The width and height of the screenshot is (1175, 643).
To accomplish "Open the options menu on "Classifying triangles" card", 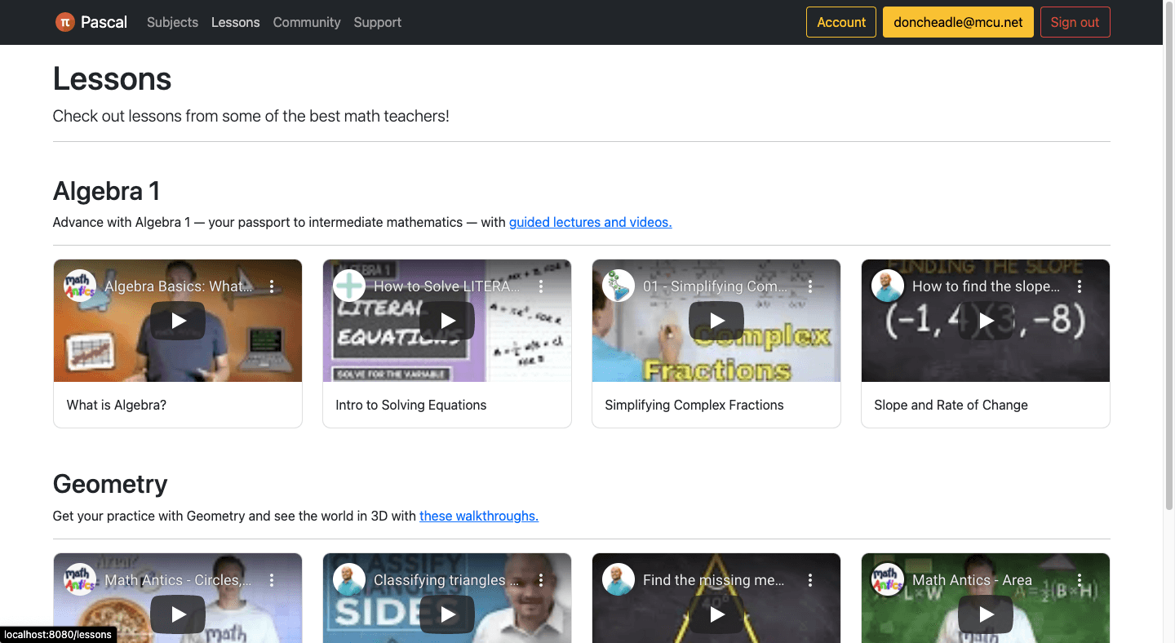I will tap(541, 579).
